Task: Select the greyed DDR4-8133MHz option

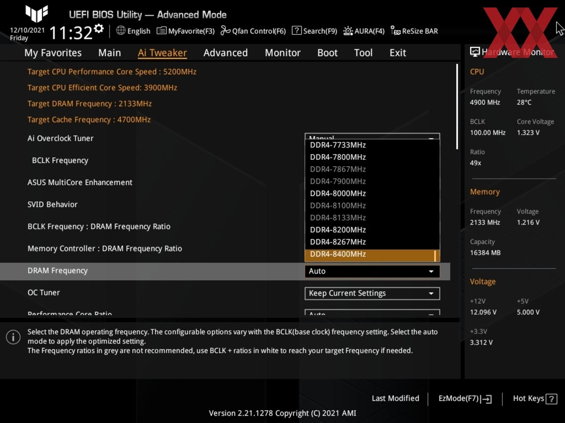Action: [372, 217]
